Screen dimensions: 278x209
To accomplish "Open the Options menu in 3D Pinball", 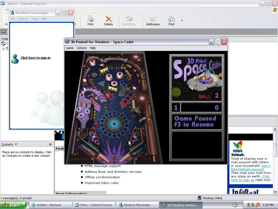I will click(x=81, y=48).
